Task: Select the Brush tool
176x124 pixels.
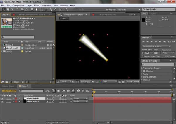Action: click(x=47, y=9)
